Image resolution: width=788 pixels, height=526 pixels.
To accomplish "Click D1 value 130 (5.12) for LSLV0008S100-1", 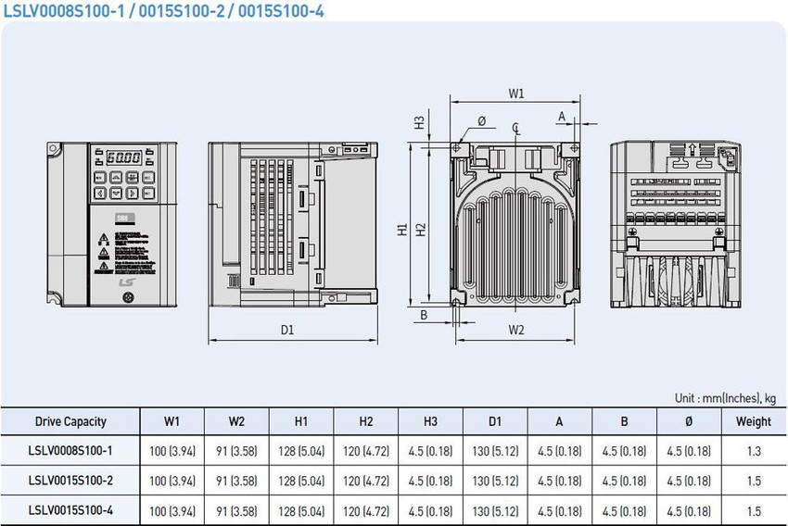I will 495,451.
